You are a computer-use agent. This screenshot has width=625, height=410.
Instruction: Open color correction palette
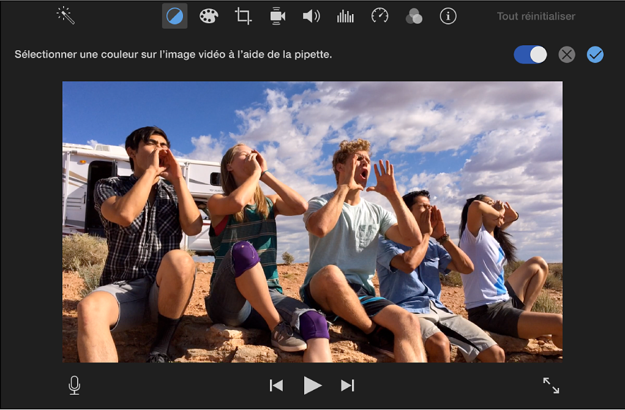(209, 17)
